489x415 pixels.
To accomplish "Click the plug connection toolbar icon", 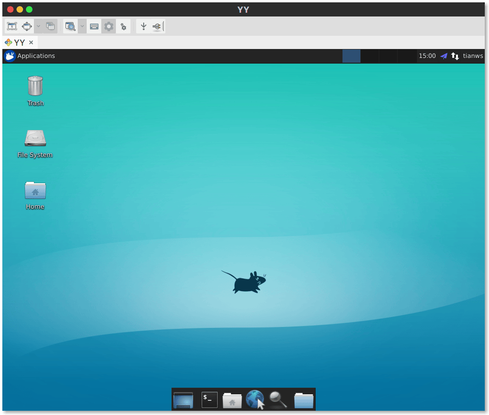I will 157,26.
